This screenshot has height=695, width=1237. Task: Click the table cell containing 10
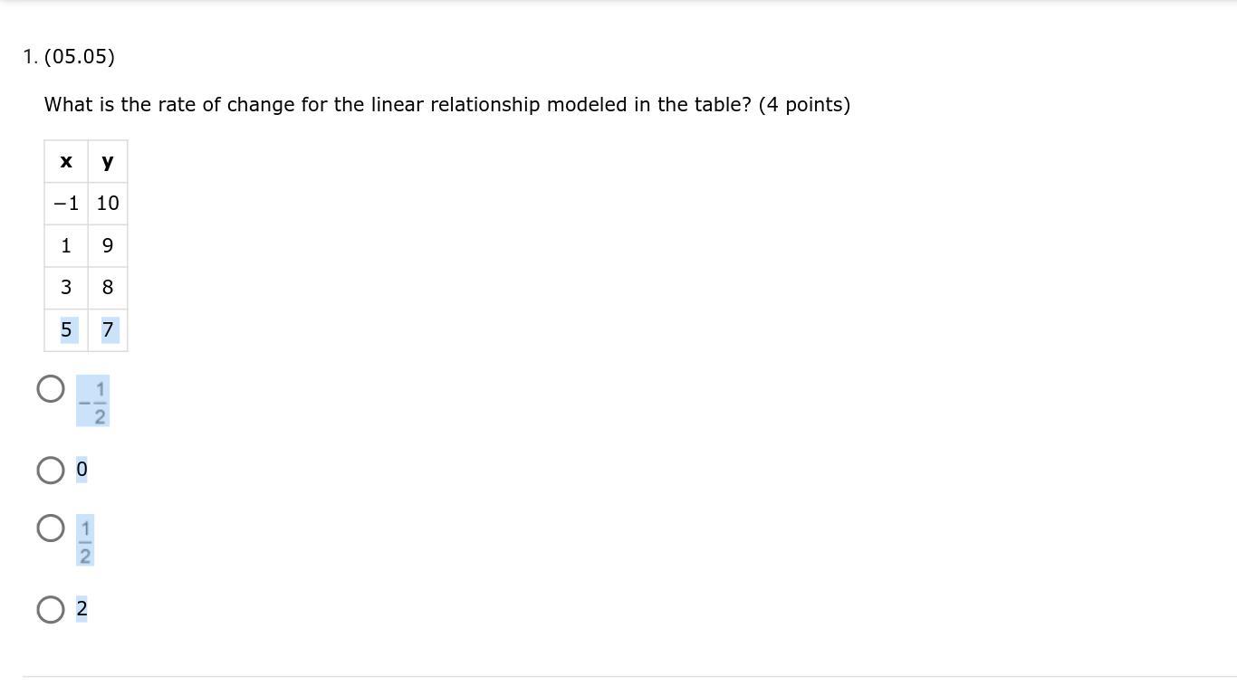pyautogui.click(x=108, y=204)
